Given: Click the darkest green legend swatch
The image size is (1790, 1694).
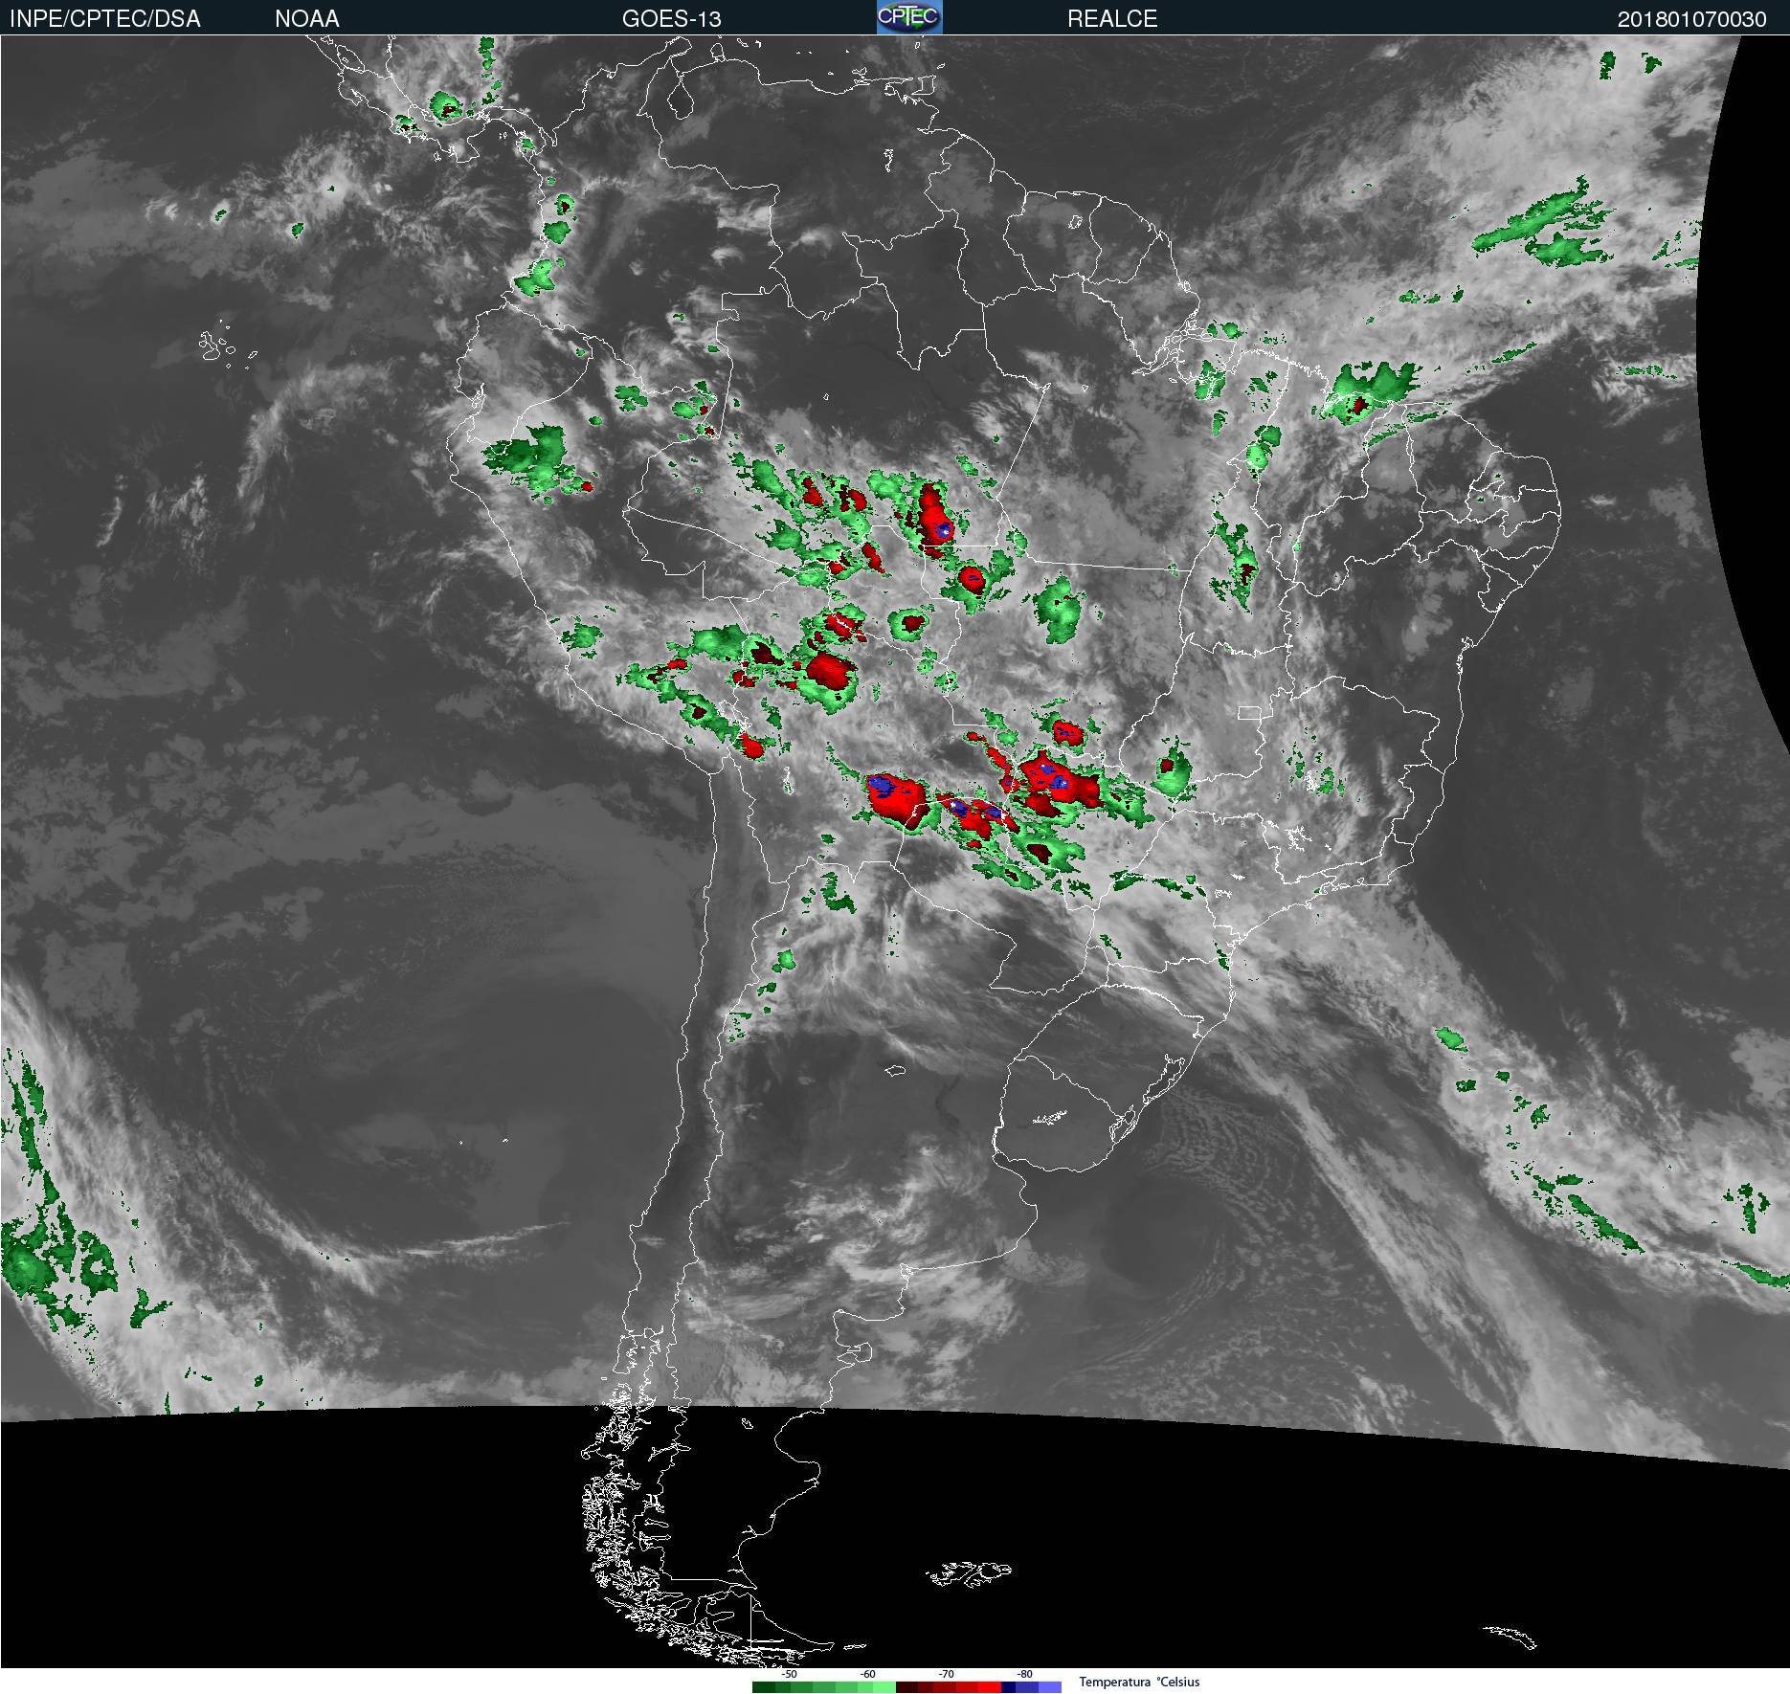Looking at the screenshot, I should pos(764,1687).
